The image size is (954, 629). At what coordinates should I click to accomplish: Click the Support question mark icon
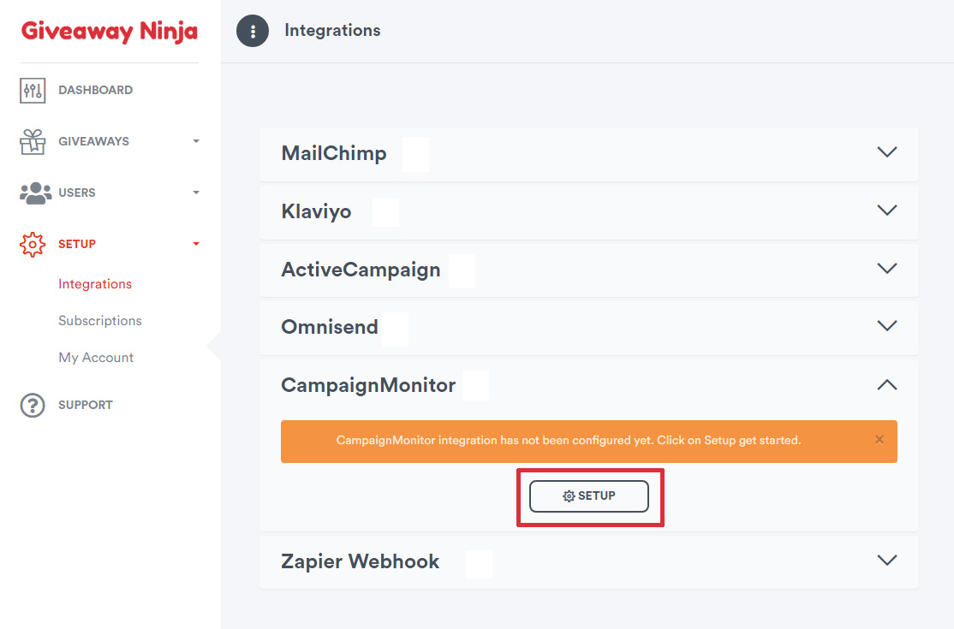pos(33,406)
